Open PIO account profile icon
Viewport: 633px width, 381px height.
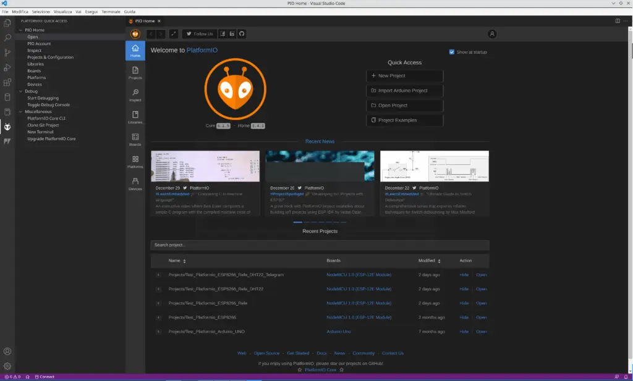(x=491, y=34)
